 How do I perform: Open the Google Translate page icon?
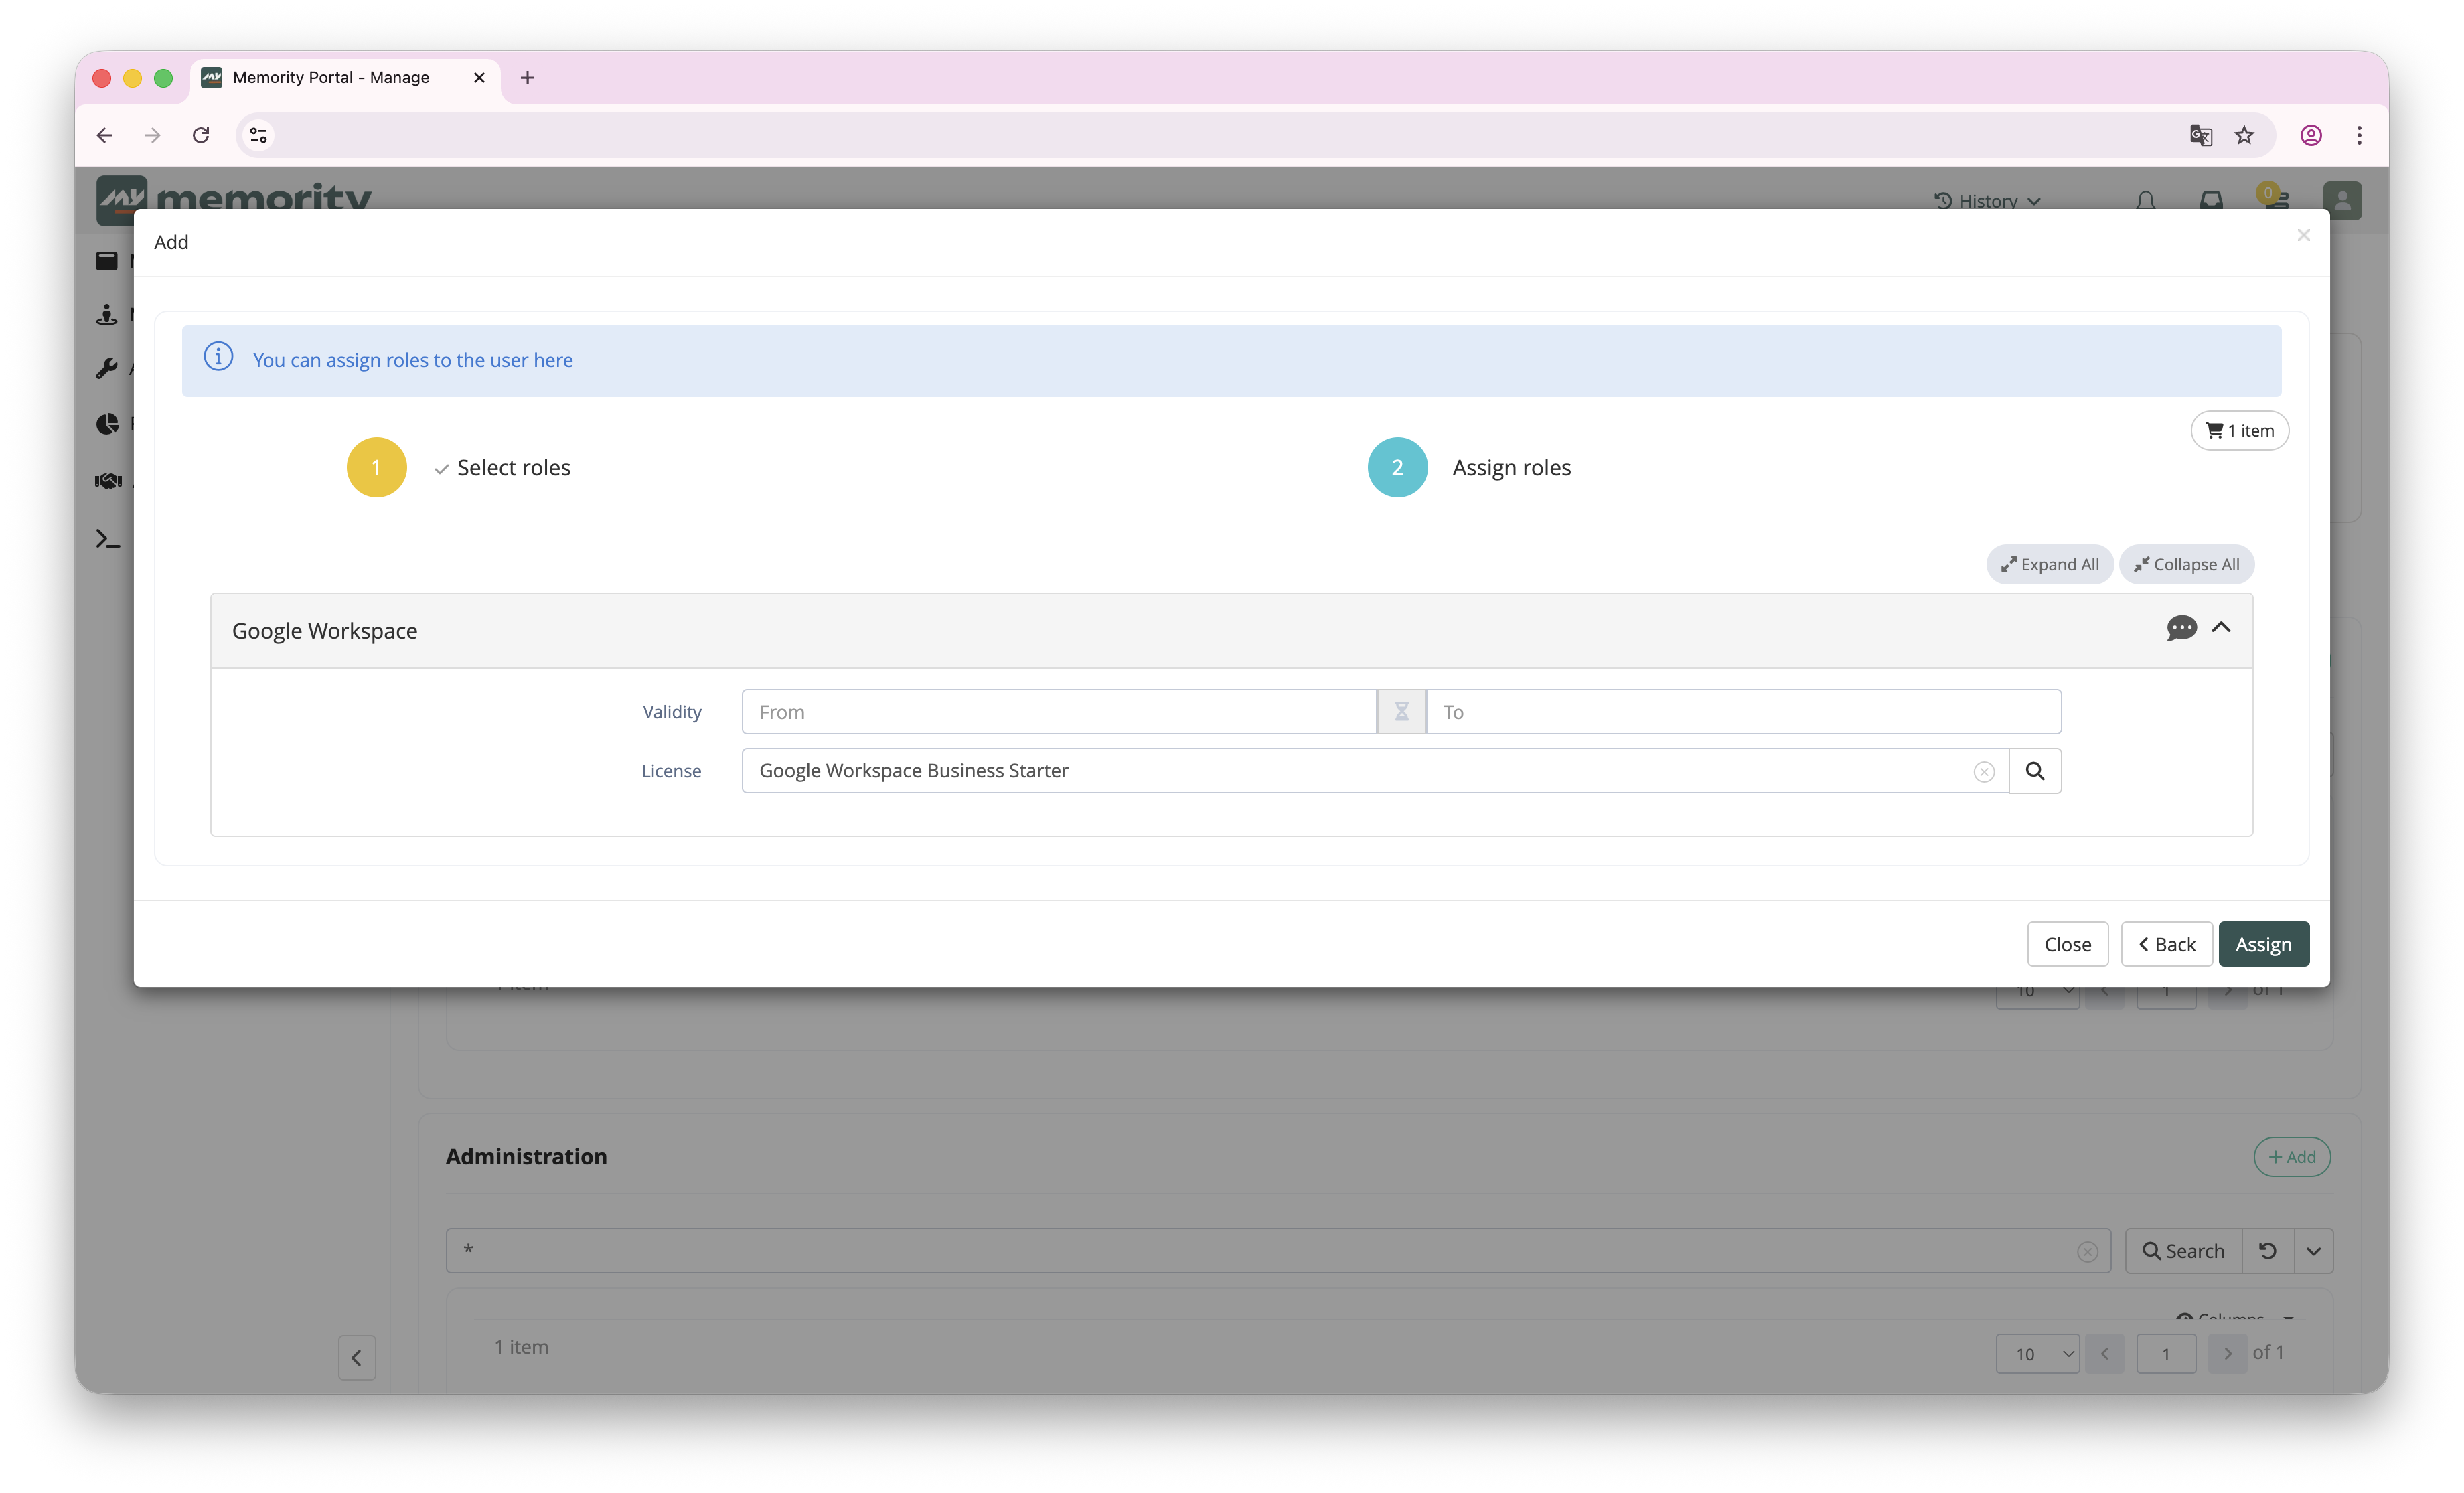point(2200,135)
